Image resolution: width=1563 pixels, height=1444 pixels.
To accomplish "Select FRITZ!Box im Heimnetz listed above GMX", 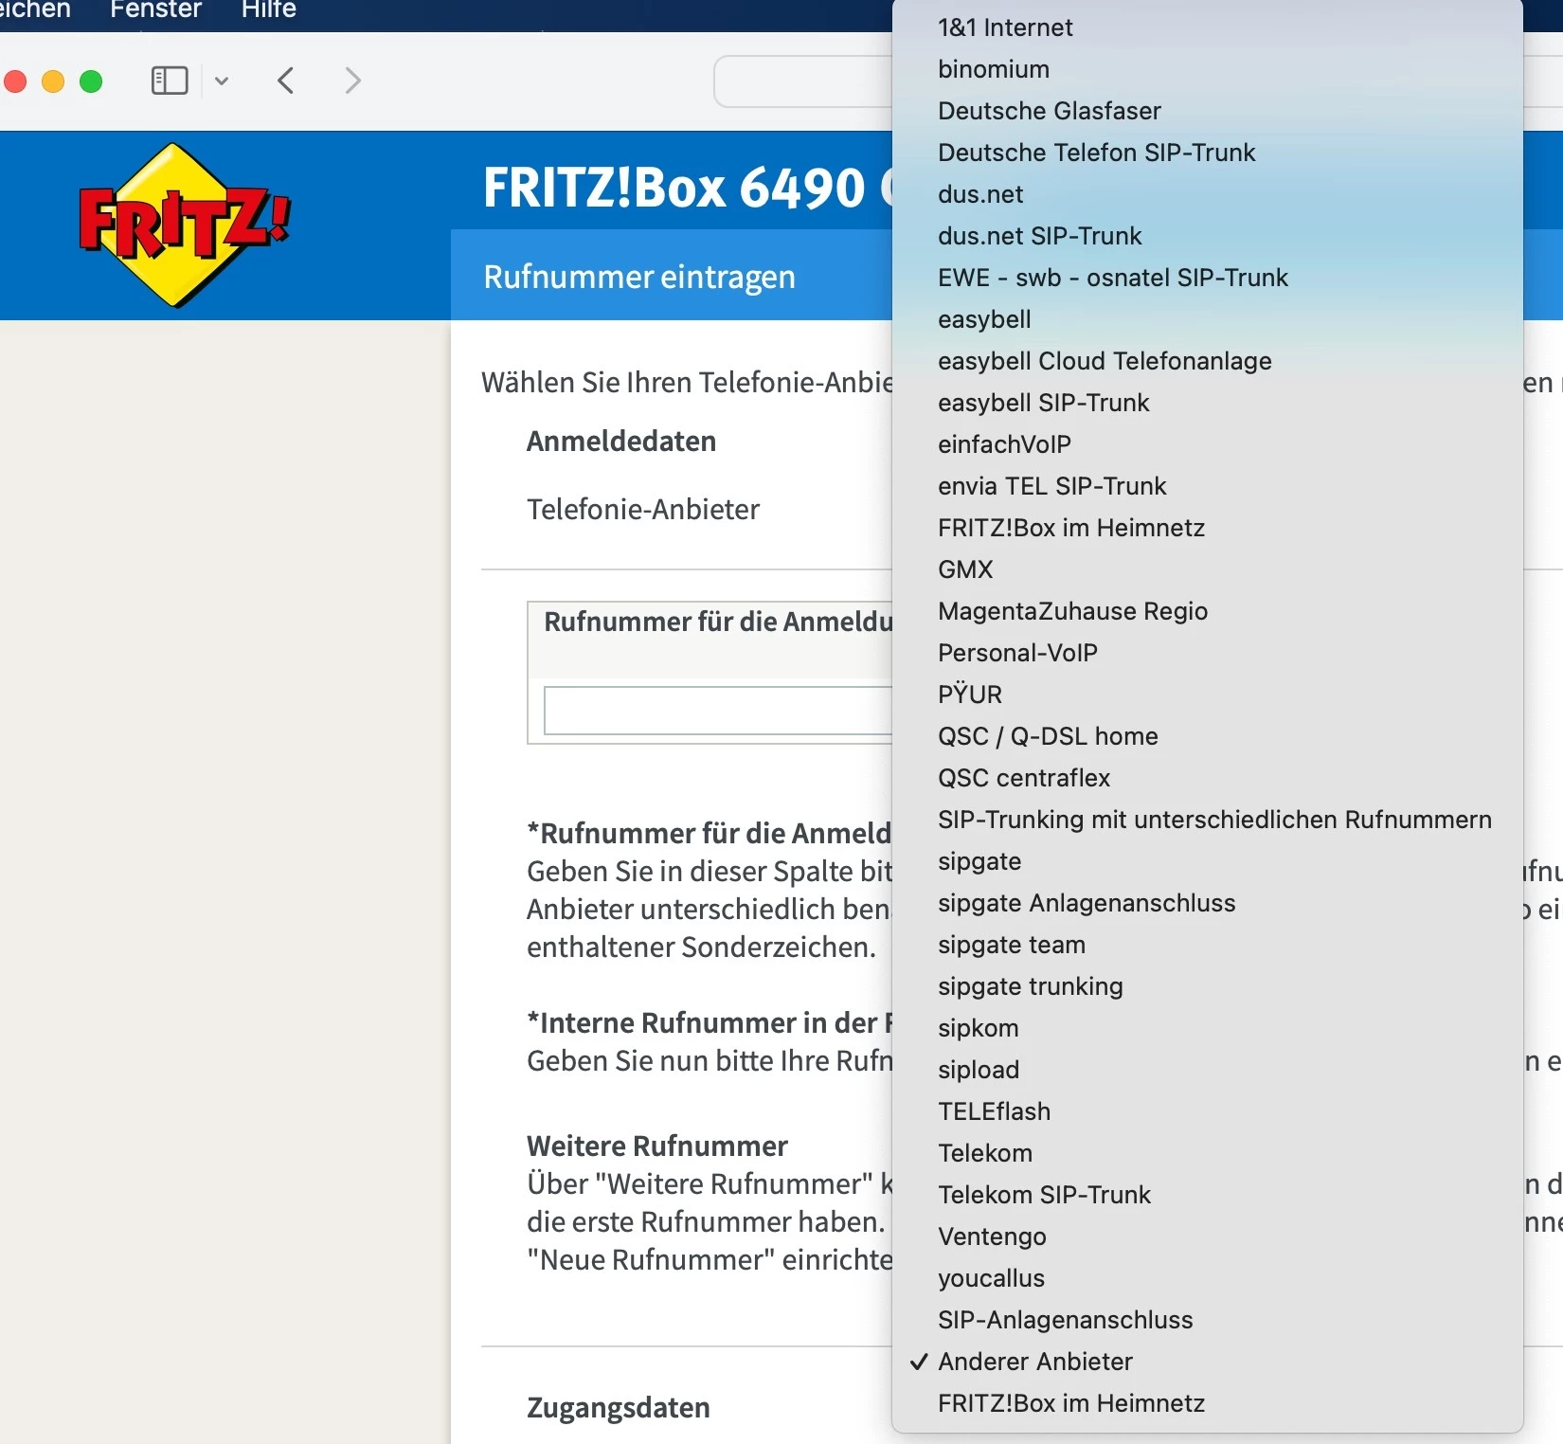I will pos(1208,528).
